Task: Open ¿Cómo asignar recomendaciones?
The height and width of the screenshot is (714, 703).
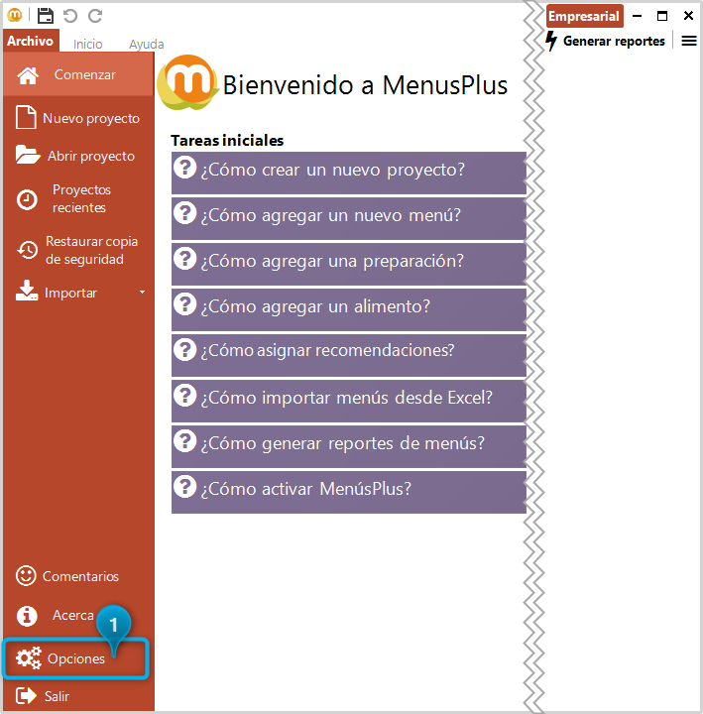Action: coord(349,355)
